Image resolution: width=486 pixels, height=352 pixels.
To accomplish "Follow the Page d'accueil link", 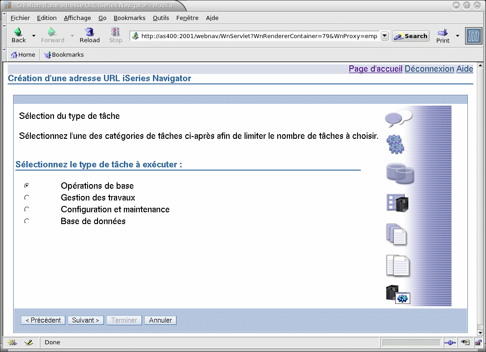I will [x=375, y=69].
